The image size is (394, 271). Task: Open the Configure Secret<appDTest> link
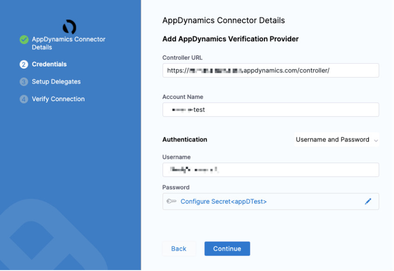[x=223, y=201]
